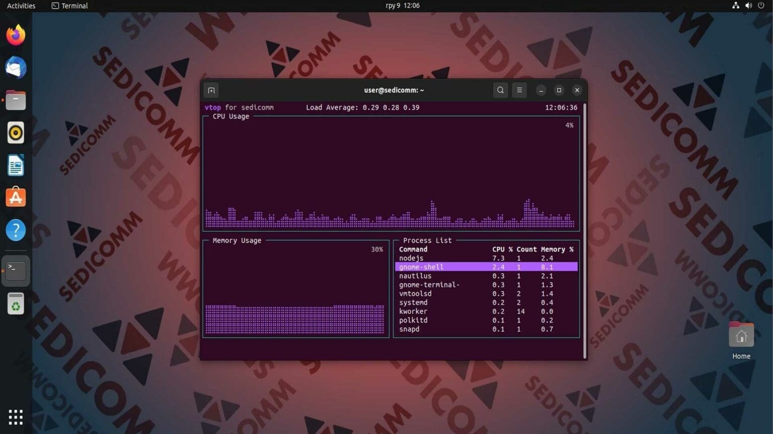Viewport: 773px width, 434px height.
Task: Select the highlighted gnome-shell process
Action: point(486,267)
